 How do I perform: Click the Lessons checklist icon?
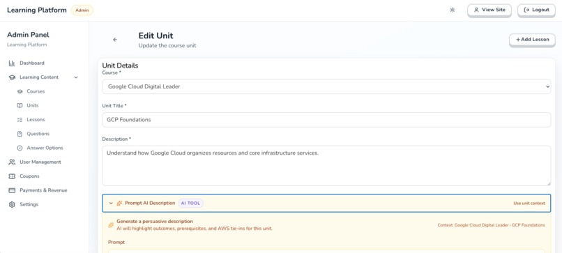pos(20,120)
